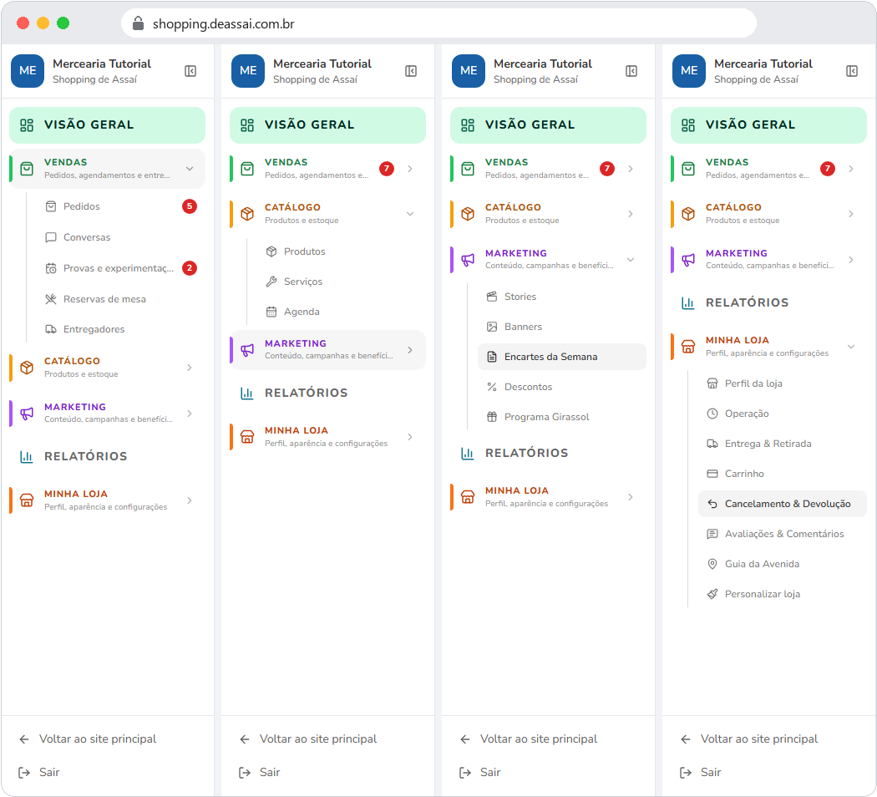Open the Agenda calendar icon

click(x=271, y=312)
